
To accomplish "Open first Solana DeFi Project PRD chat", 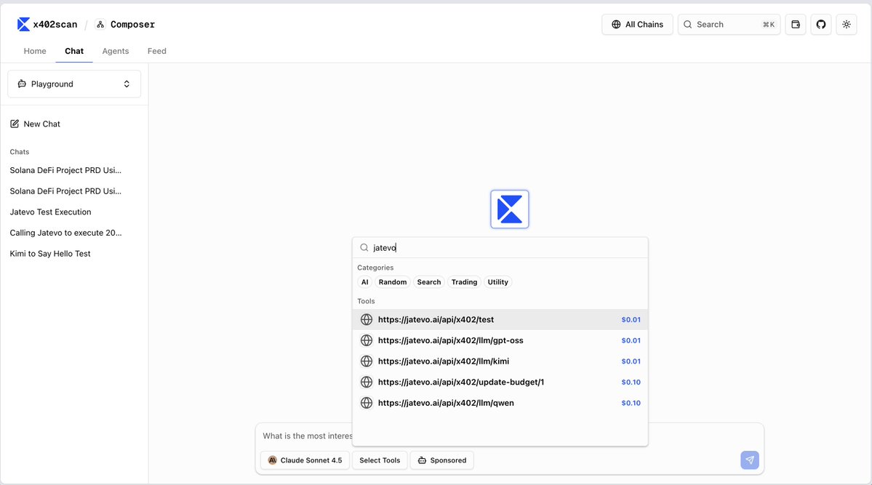I will pos(65,170).
